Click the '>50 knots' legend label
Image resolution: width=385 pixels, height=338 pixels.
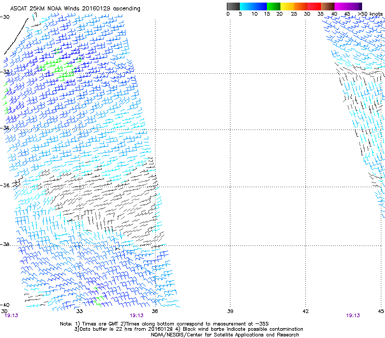[370, 14]
